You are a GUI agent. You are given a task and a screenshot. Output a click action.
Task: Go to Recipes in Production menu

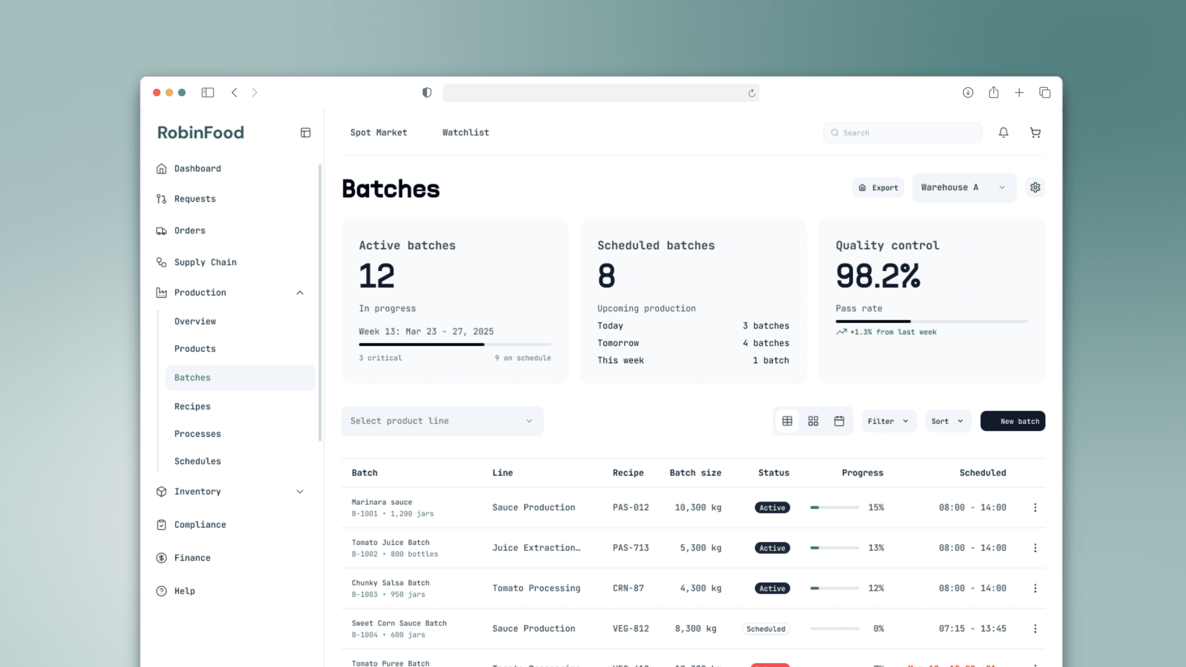[x=192, y=406]
